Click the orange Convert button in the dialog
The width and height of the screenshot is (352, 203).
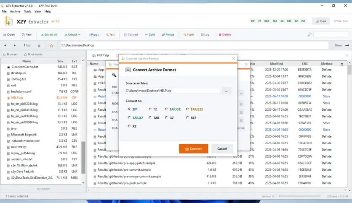(194, 148)
